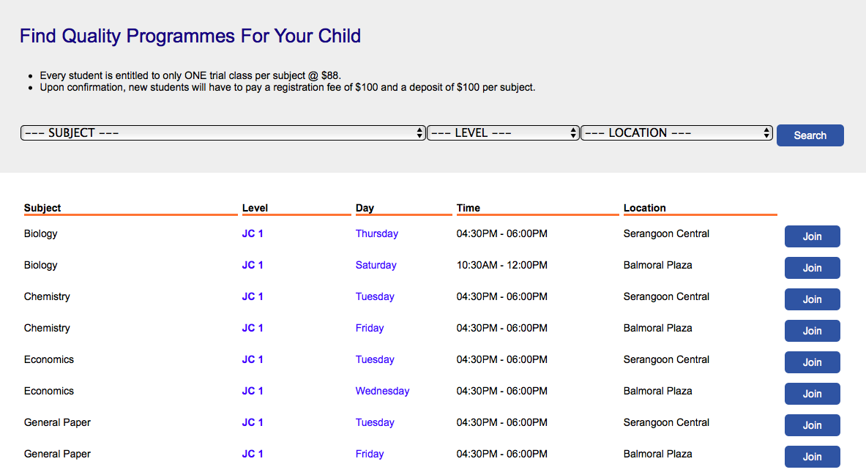Screen dimensions: 866x475
Task: Click the Search button
Action: point(810,135)
